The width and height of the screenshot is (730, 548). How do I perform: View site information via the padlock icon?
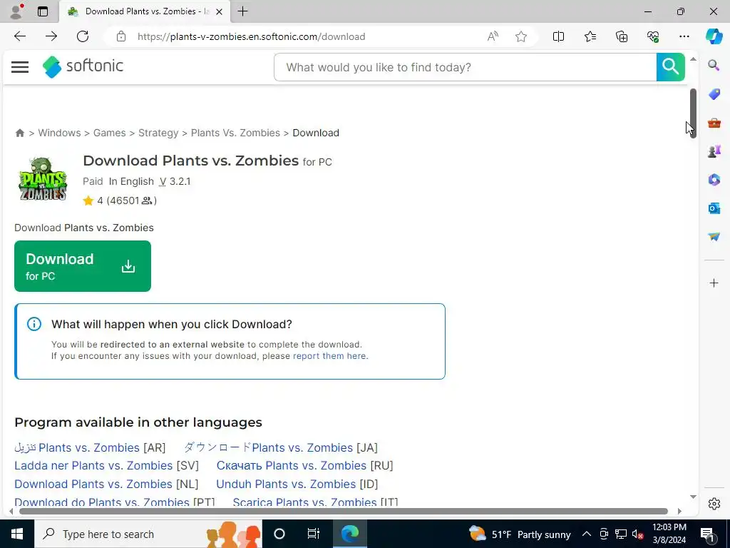pyautogui.click(x=121, y=36)
